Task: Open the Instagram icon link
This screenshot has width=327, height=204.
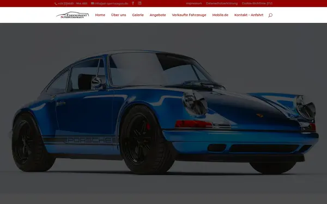Action: point(140,3)
